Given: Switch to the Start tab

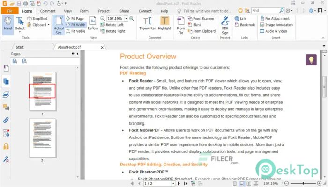Looking at the screenshot, I should click(x=20, y=47).
